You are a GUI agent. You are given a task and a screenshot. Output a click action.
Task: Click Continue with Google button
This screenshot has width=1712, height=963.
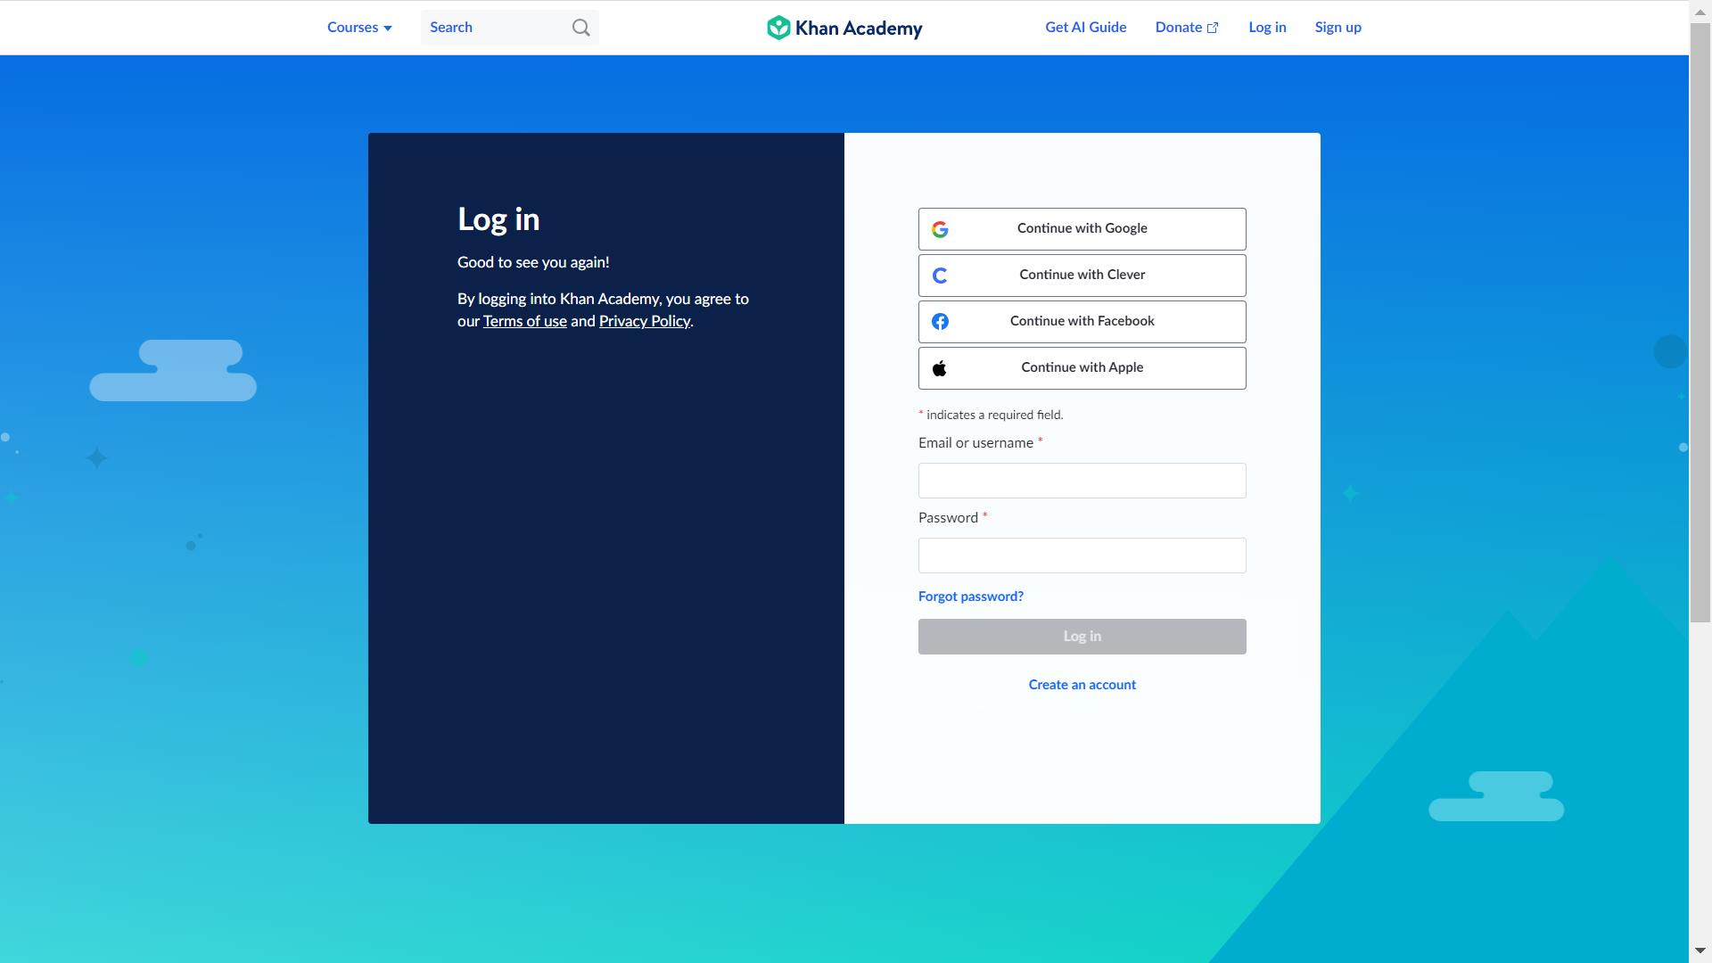click(1082, 228)
